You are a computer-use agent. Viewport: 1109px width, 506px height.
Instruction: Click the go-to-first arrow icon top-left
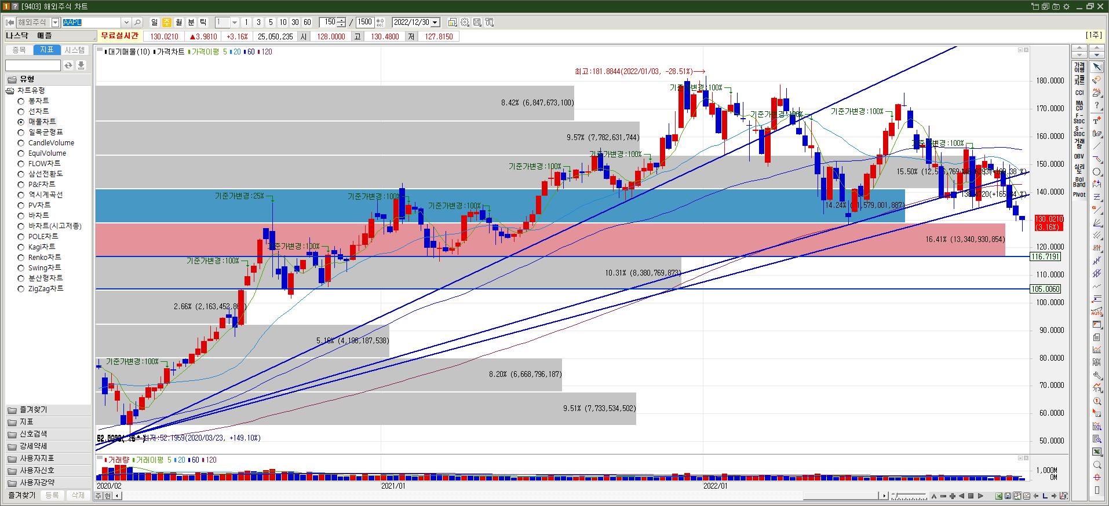click(10, 23)
